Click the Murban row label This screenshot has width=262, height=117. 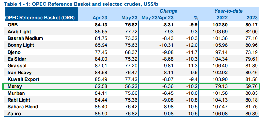pos(16,93)
